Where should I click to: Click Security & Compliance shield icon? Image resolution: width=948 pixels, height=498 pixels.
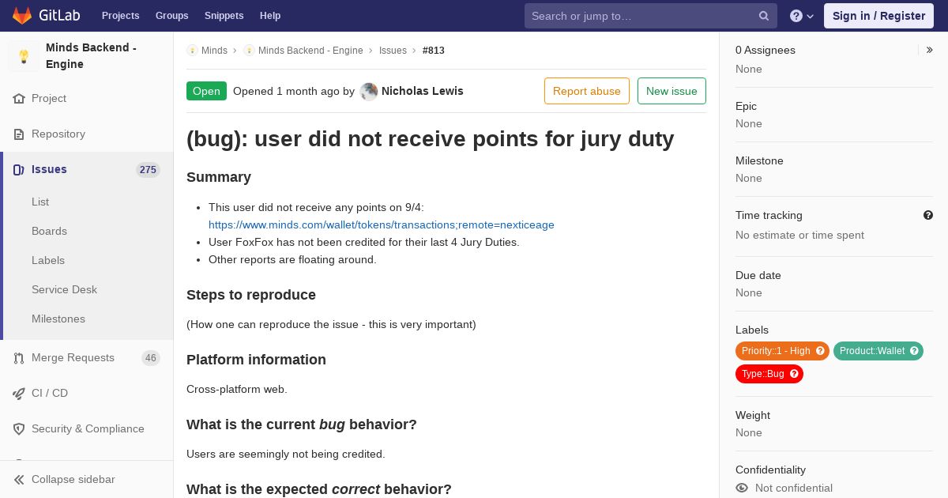pos(19,429)
